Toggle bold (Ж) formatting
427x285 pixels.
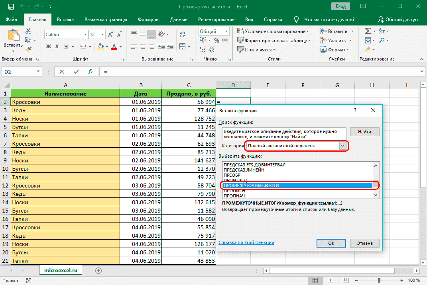click(49, 47)
